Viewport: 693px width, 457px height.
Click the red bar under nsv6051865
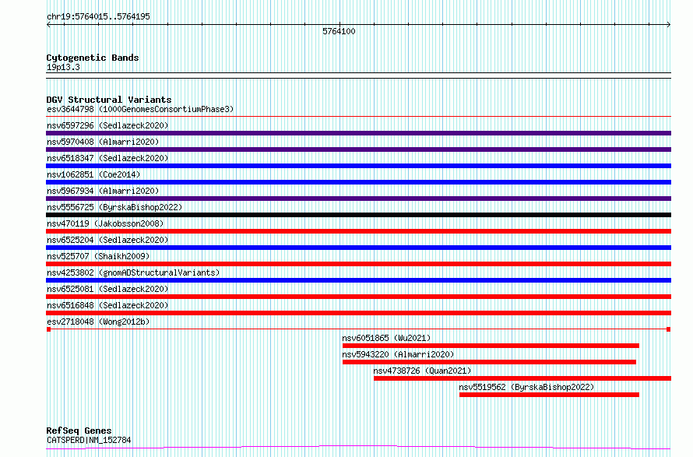click(x=491, y=346)
